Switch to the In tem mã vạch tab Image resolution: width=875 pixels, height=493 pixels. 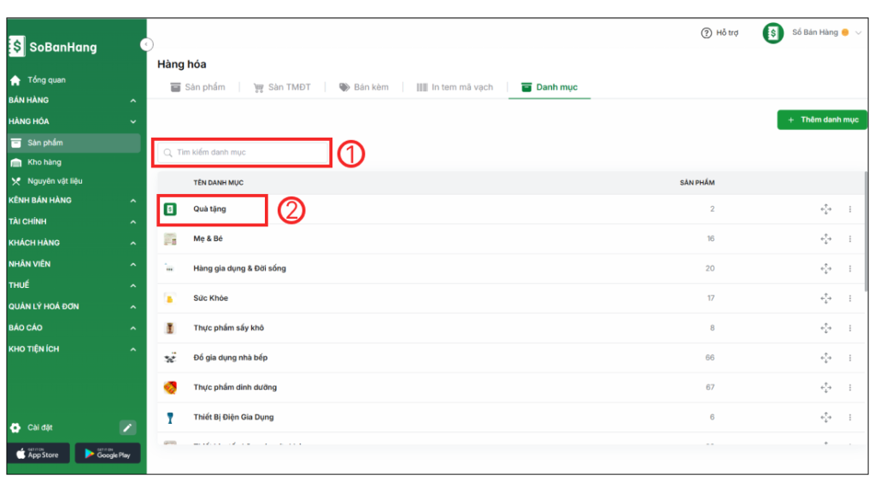[455, 87]
